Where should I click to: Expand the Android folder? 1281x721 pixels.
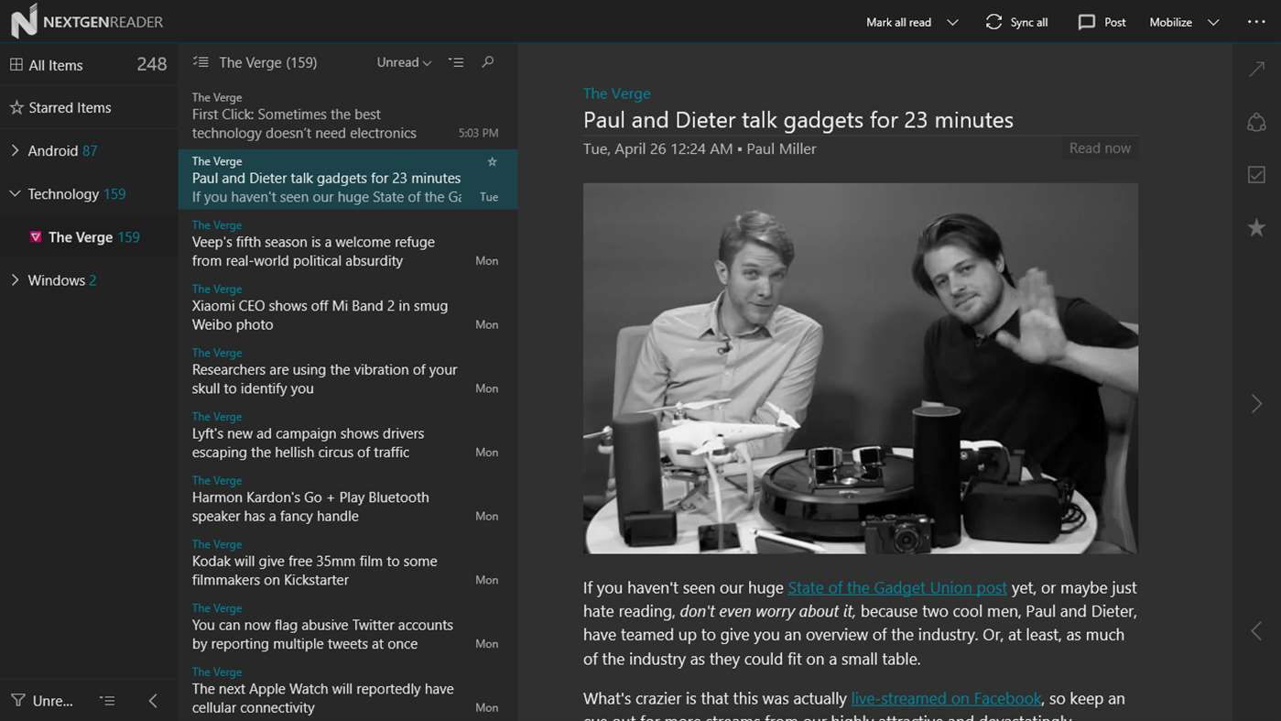(x=15, y=150)
